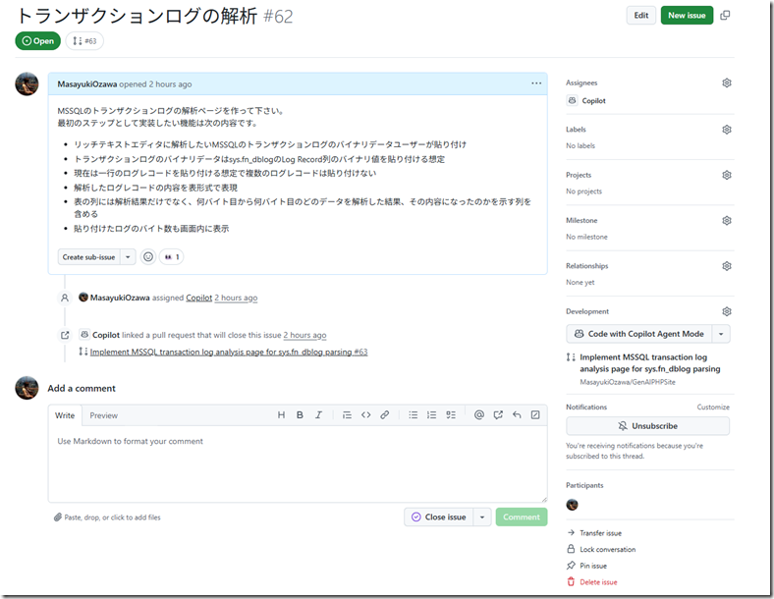
Task: Switch to the Write tab
Action: point(65,415)
